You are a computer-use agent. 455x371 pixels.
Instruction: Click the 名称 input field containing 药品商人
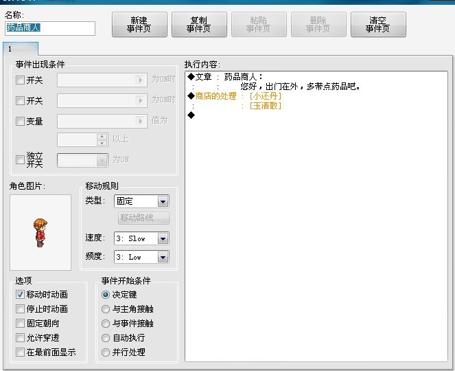coord(50,28)
